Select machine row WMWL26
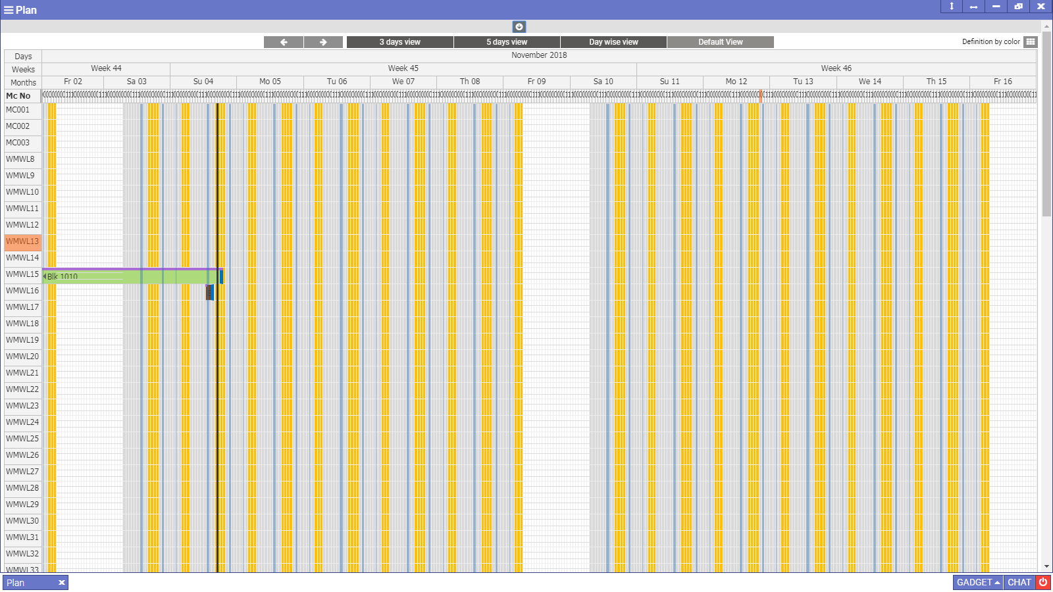Screen dimensions: 1053x592 [x=23, y=455]
